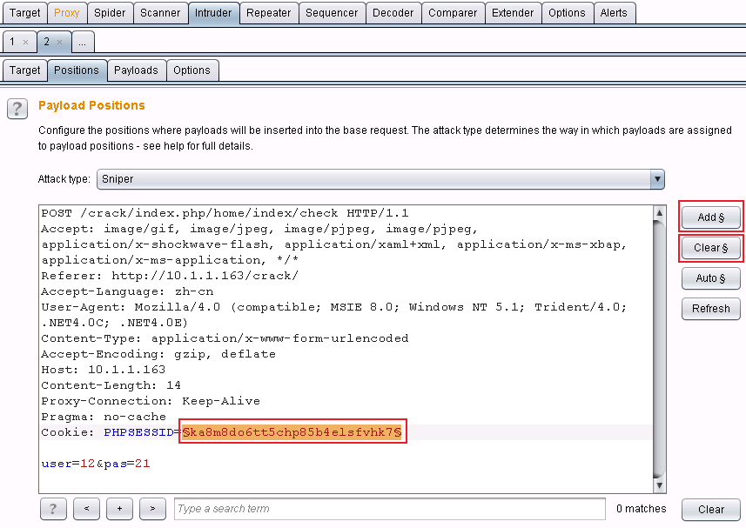Open the Alerts tab
746x528 pixels.
[x=614, y=13]
